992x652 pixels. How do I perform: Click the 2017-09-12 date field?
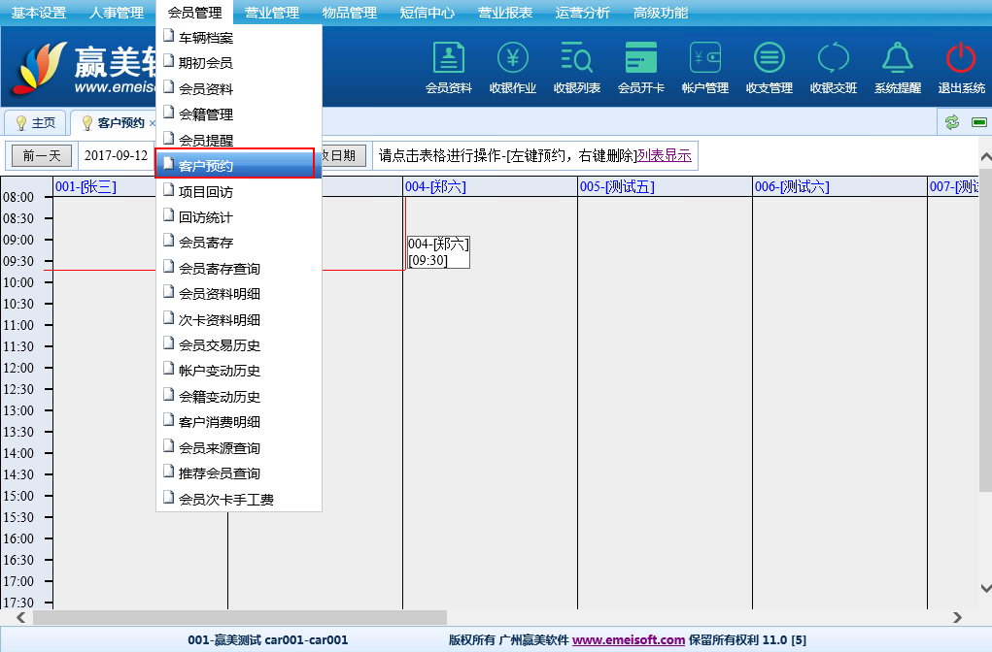[117, 155]
